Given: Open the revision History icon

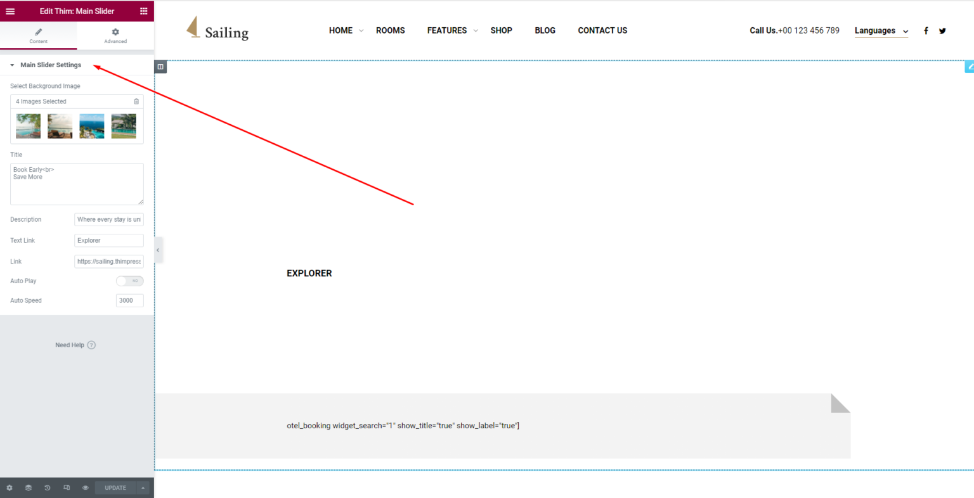Looking at the screenshot, I should point(47,487).
